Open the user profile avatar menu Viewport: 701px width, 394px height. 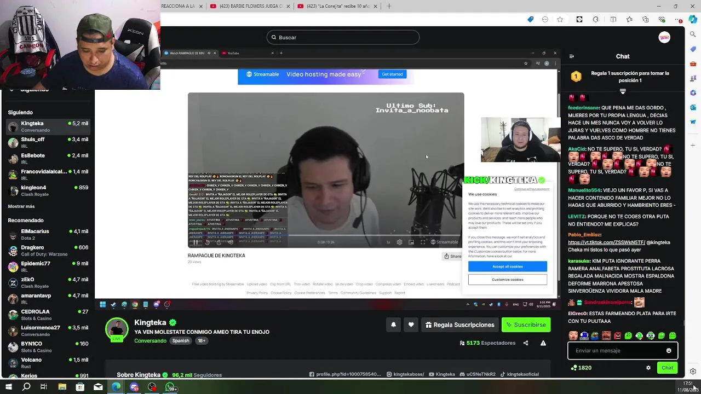pos(664,37)
